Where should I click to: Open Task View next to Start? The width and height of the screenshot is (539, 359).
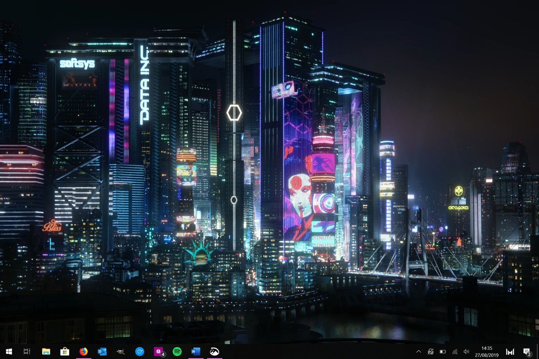[x=27, y=351]
